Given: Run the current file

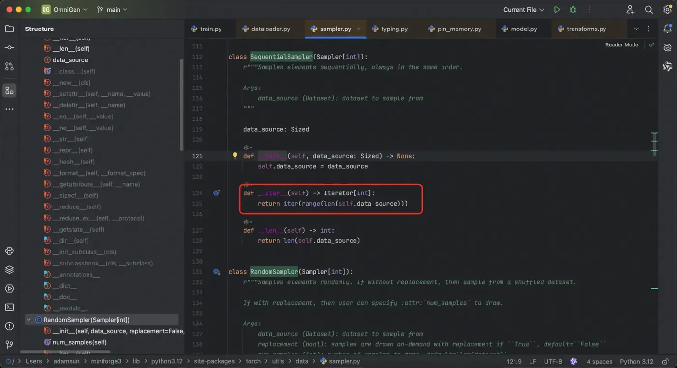Looking at the screenshot, I should tap(557, 10).
